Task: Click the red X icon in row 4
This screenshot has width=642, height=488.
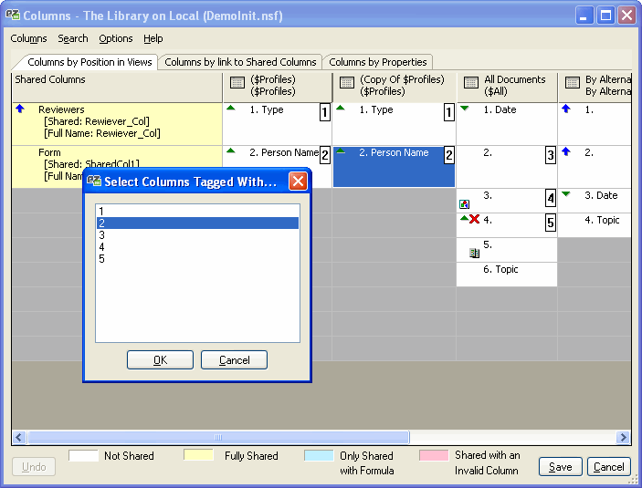Action: (x=474, y=220)
